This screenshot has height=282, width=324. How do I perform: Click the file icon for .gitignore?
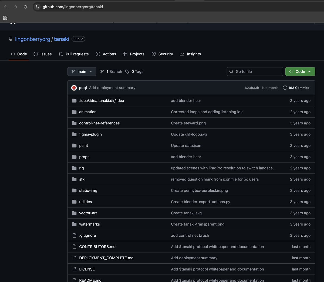click(74, 235)
